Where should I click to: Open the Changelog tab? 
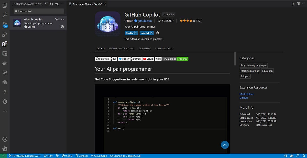pos(145,48)
